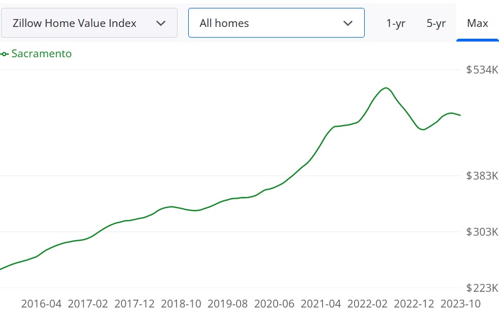Screen dimensions: 499x312
Task: Choose the Max time range tab
Action: tap(477, 23)
